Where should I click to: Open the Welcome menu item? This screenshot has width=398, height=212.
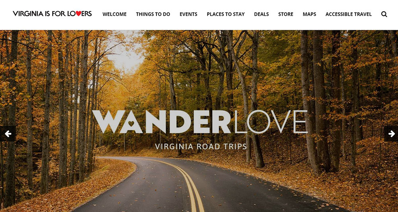pos(115,14)
